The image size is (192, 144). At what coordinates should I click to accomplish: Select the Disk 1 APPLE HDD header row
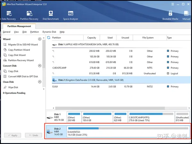pyautogui.click(x=121, y=44)
